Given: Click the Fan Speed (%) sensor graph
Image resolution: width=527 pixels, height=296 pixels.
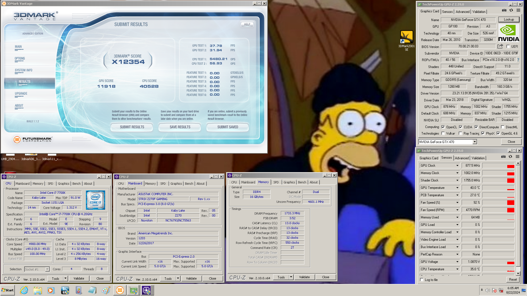Looking at the screenshot, I should coord(498,203).
